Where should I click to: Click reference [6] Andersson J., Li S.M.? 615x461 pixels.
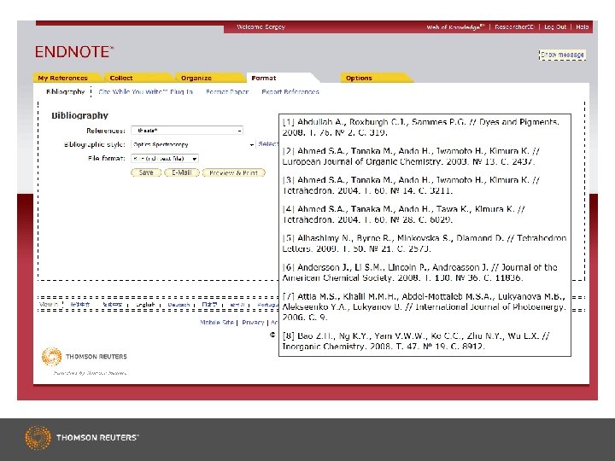419,272
